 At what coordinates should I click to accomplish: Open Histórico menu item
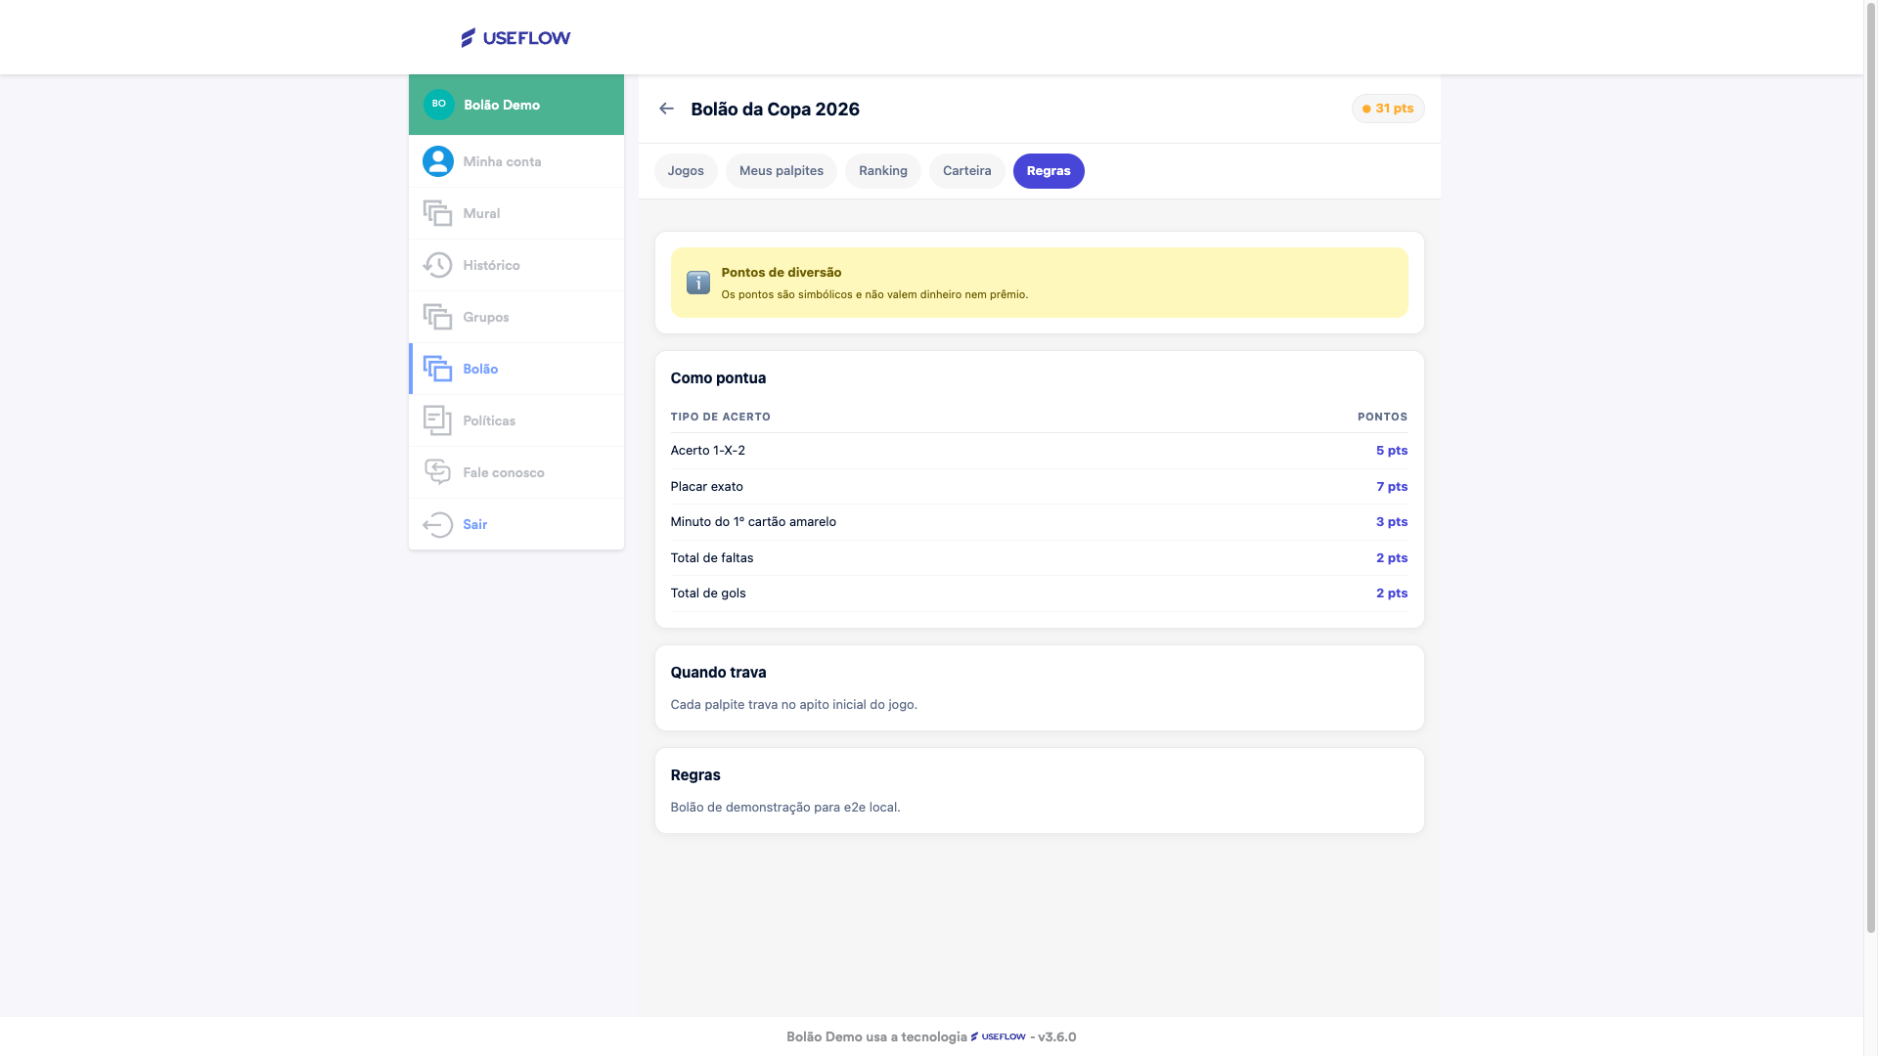[x=516, y=265]
